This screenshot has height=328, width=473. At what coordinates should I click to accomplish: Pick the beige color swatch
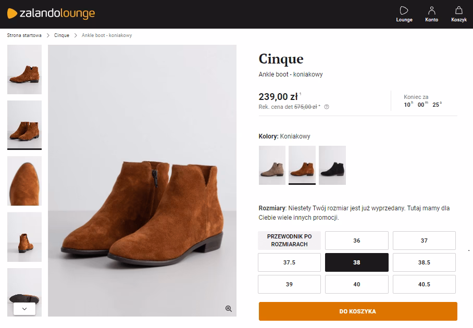tap(272, 165)
